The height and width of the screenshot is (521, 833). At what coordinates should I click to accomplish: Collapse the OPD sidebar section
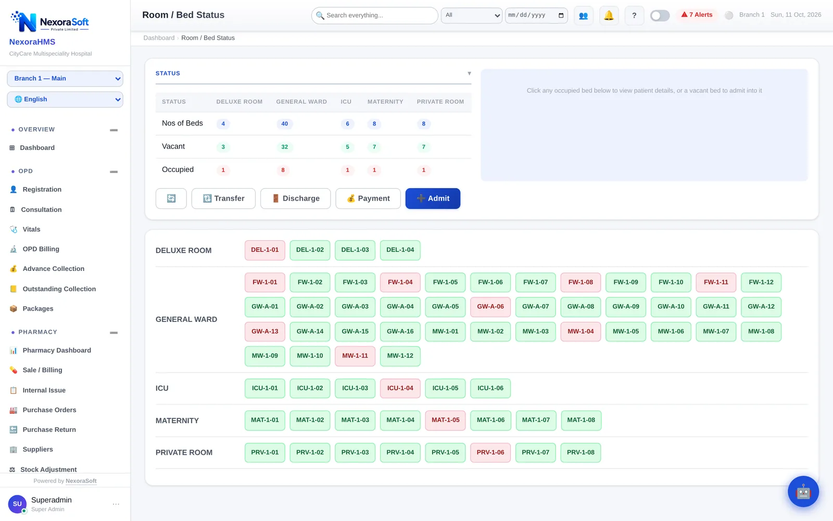point(113,171)
